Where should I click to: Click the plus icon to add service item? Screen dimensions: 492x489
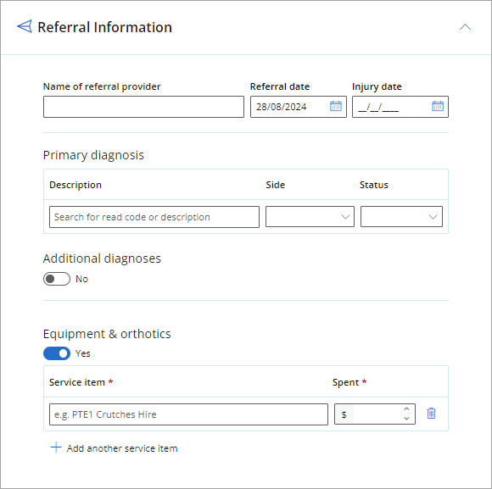[56, 447]
